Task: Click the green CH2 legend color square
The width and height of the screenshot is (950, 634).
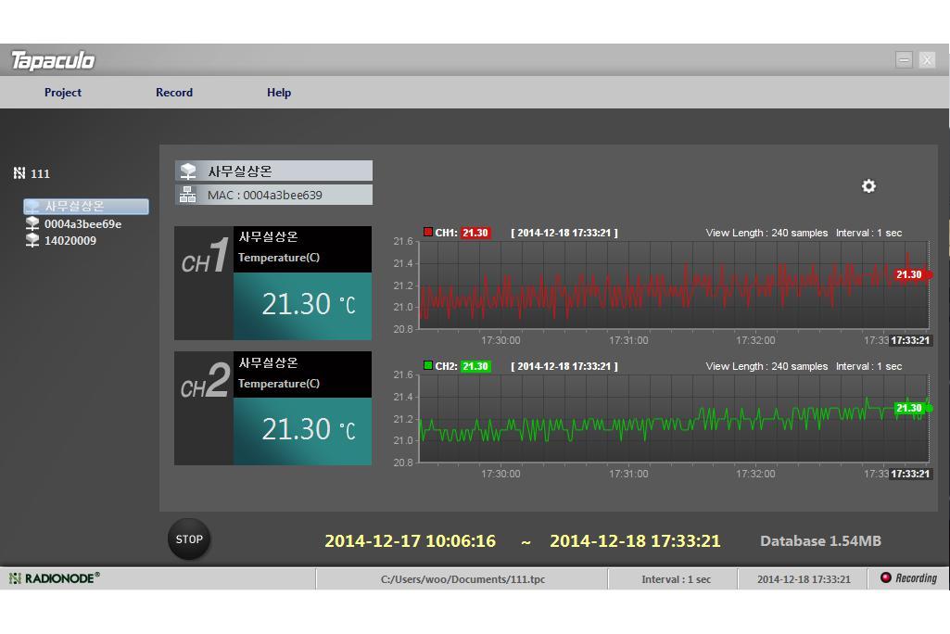Action: 428,365
